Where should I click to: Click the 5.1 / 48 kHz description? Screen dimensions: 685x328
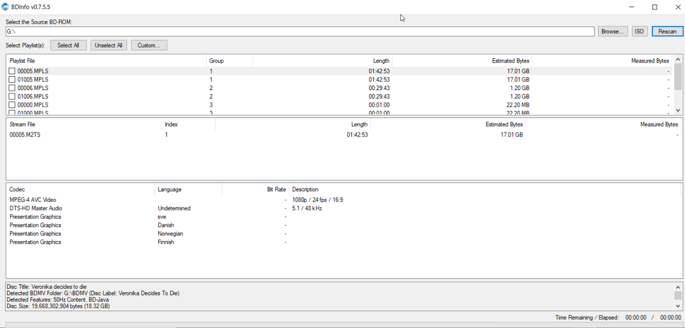(307, 208)
